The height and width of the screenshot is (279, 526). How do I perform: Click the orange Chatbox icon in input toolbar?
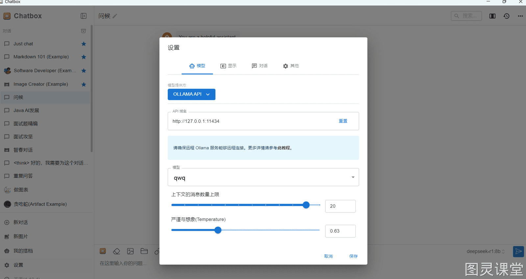(x=103, y=251)
